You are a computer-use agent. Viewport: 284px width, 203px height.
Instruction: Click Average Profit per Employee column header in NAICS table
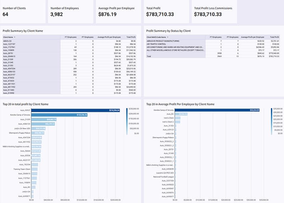(x=253, y=37)
